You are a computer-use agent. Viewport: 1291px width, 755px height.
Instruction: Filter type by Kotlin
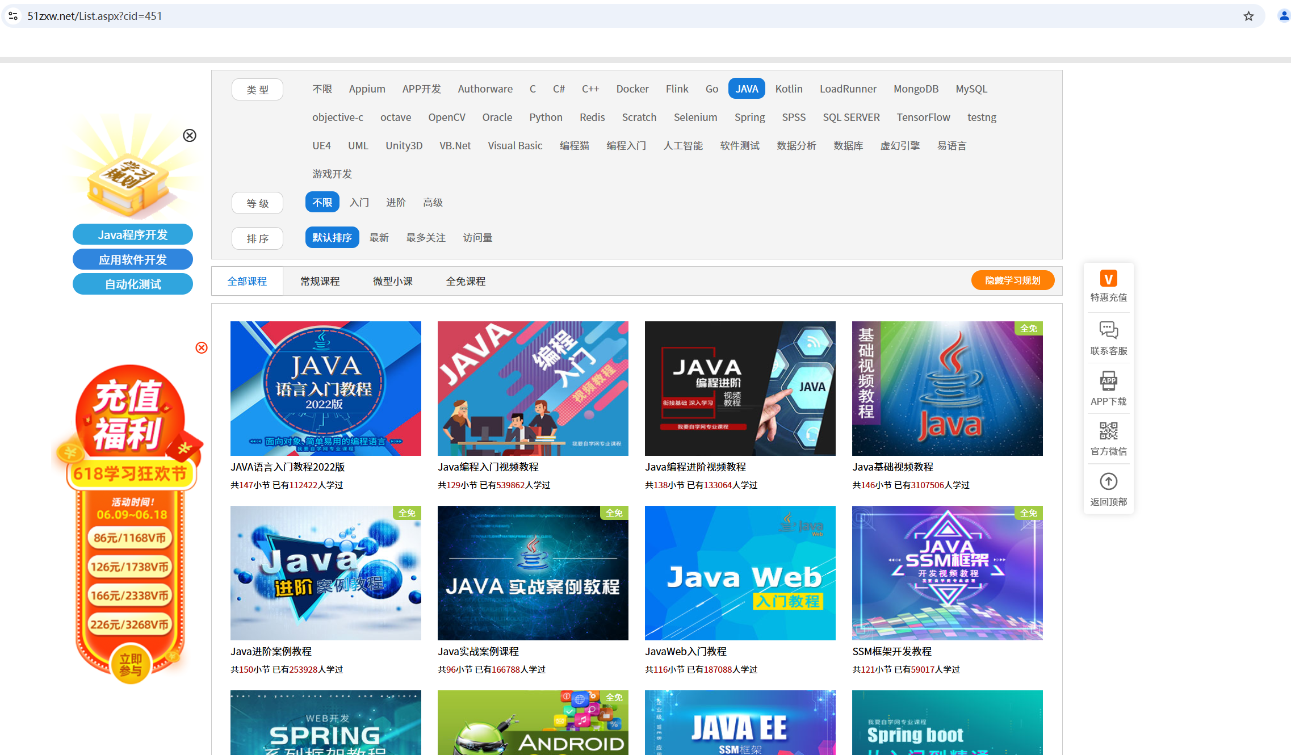coord(789,89)
